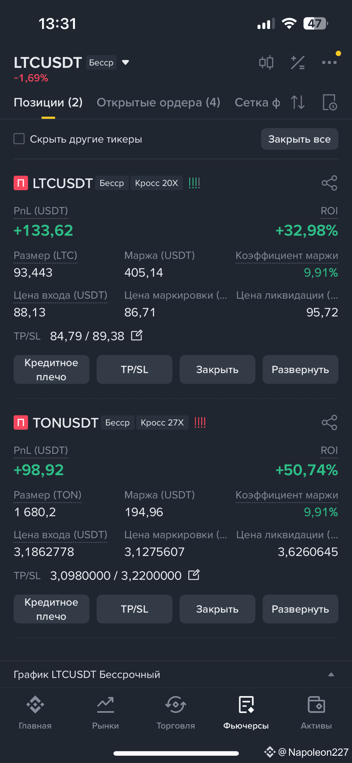352x763 pixels.
Task: Open the candlestick chart icon in header
Action: [x=267, y=63]
